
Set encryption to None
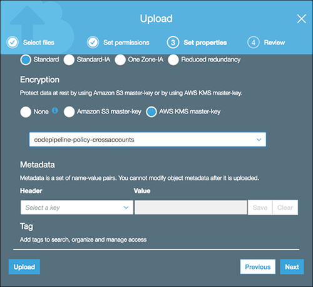click(x=26, y=112)
